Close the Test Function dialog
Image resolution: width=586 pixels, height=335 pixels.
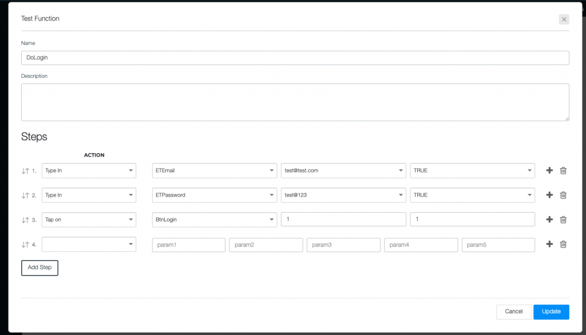[x=564, y=19]
